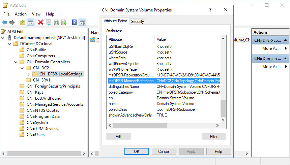Open More Actions under CN=DFSR-LocalSettings
290x165 pixels.
[271, 48]
